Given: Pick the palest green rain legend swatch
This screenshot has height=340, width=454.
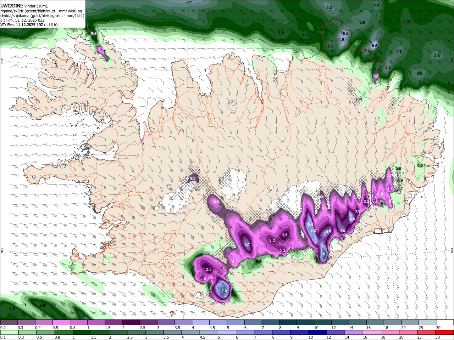Looking at the screenshot, I should click(9, 332).
